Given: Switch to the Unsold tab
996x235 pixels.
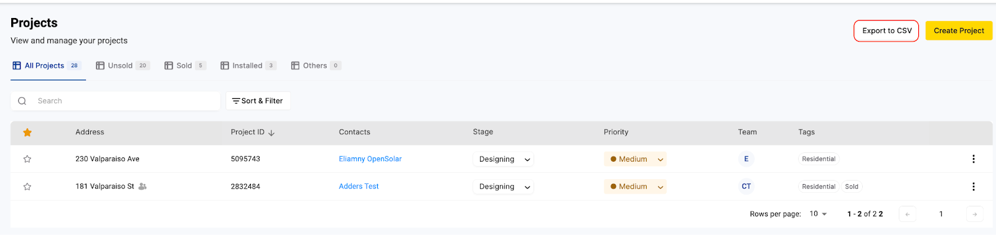Looking at the screenshot, I should click(x=123, y=65).
